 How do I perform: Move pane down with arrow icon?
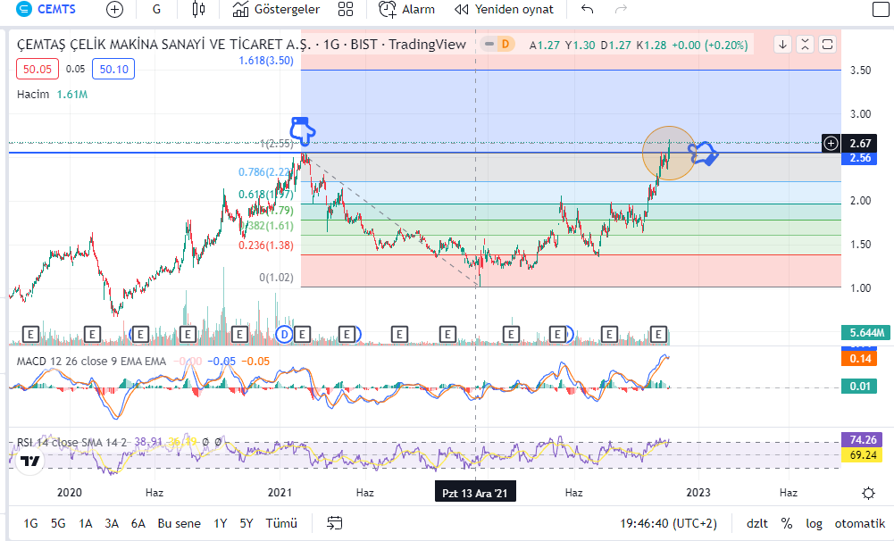[783, 45]
